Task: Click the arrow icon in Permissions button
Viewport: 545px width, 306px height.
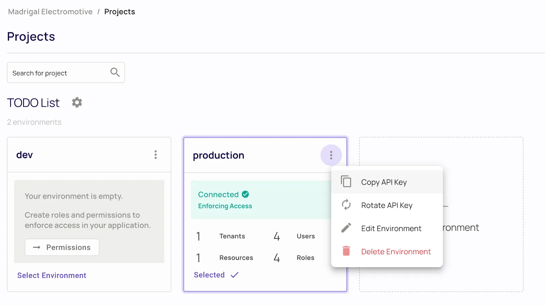Action: tap(36, 247)
